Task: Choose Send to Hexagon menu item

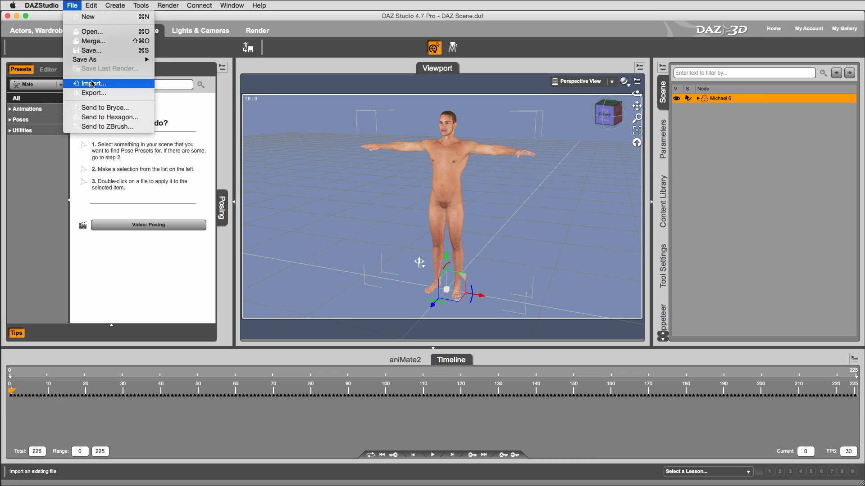Action: point(109,117)
